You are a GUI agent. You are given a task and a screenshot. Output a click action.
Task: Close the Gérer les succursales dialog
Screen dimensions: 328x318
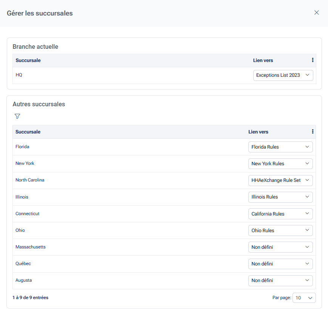tap(316, 12)
